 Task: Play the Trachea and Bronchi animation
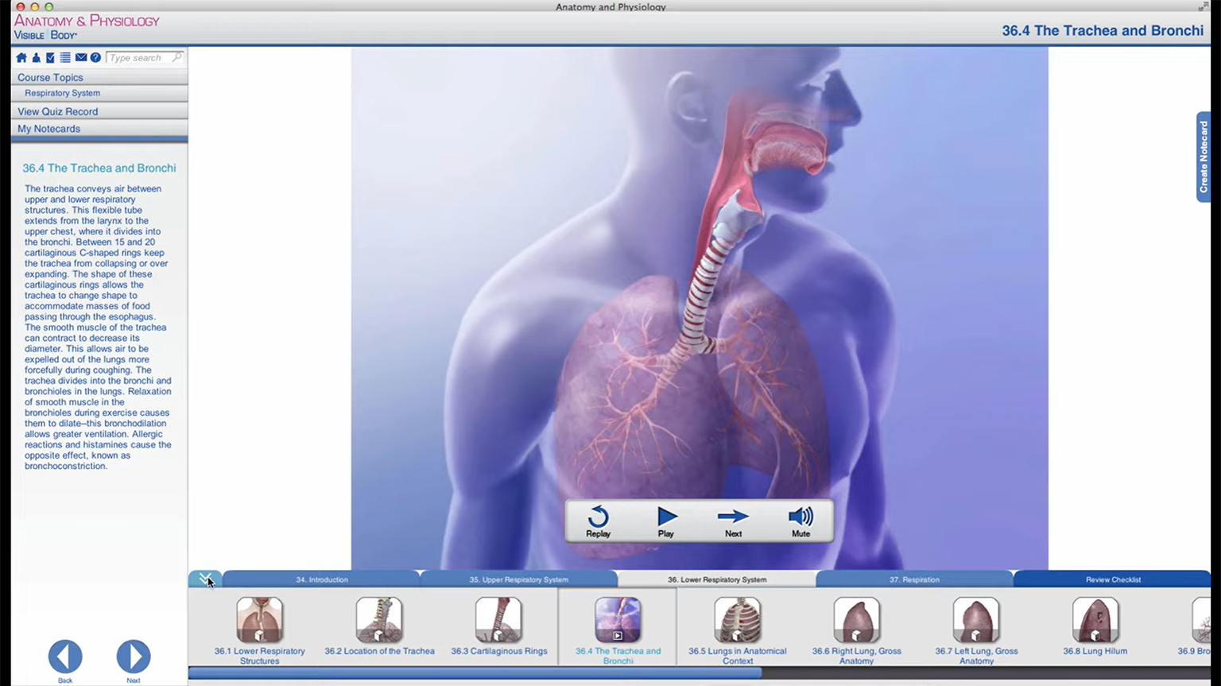(x=666, y=521)
